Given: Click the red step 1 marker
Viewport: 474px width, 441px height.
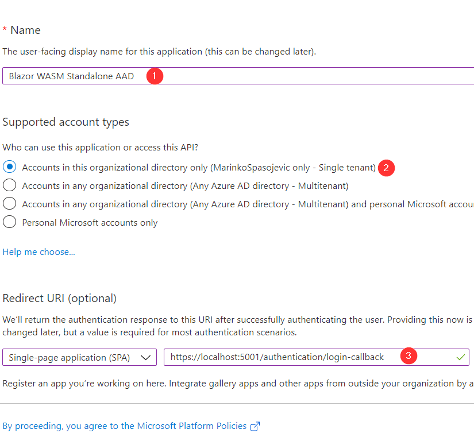Looking at the screenshot, I should pyautogui.click(x=154, y=76).
